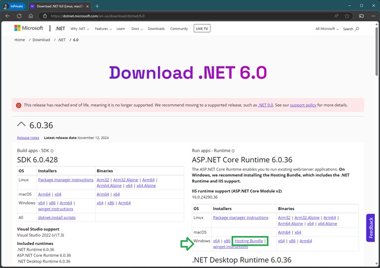Open ASP.NET Runtime Linux Package manager instructions
Image resolution: width=380 pixels, height=268 pixels.
(241, 218)
